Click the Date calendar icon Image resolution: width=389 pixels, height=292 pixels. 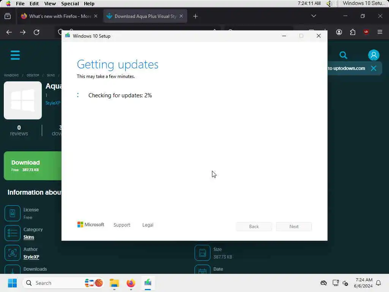coord(202,270)
